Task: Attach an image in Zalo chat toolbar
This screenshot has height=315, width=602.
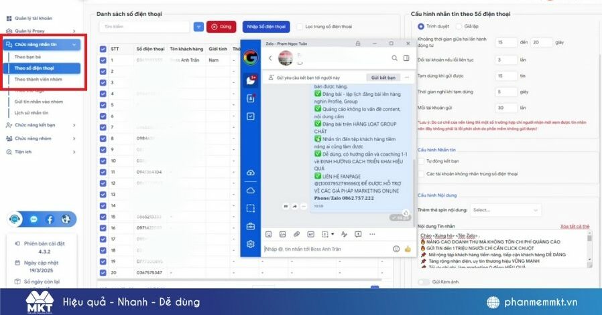Action: point(283,234)
